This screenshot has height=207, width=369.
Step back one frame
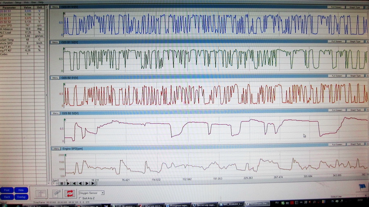[80, 183]
